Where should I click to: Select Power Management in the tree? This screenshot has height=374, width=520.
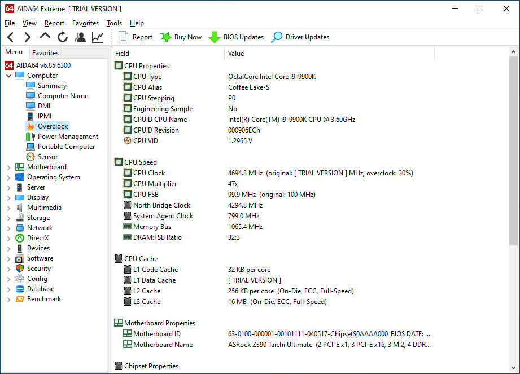[68, 136]
